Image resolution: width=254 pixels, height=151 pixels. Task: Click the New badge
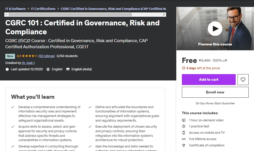pyautogui.click(x=10, y=56)
